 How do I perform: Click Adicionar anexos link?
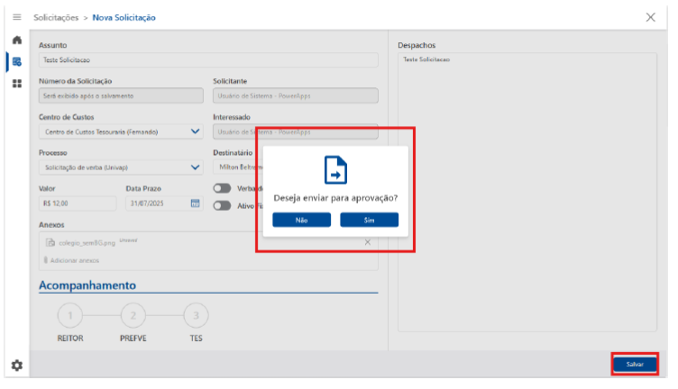[x=74, y=260]
